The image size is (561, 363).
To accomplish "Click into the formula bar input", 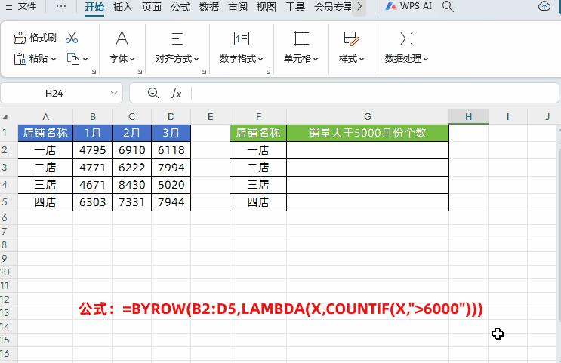I will click(x=375, y=93).
